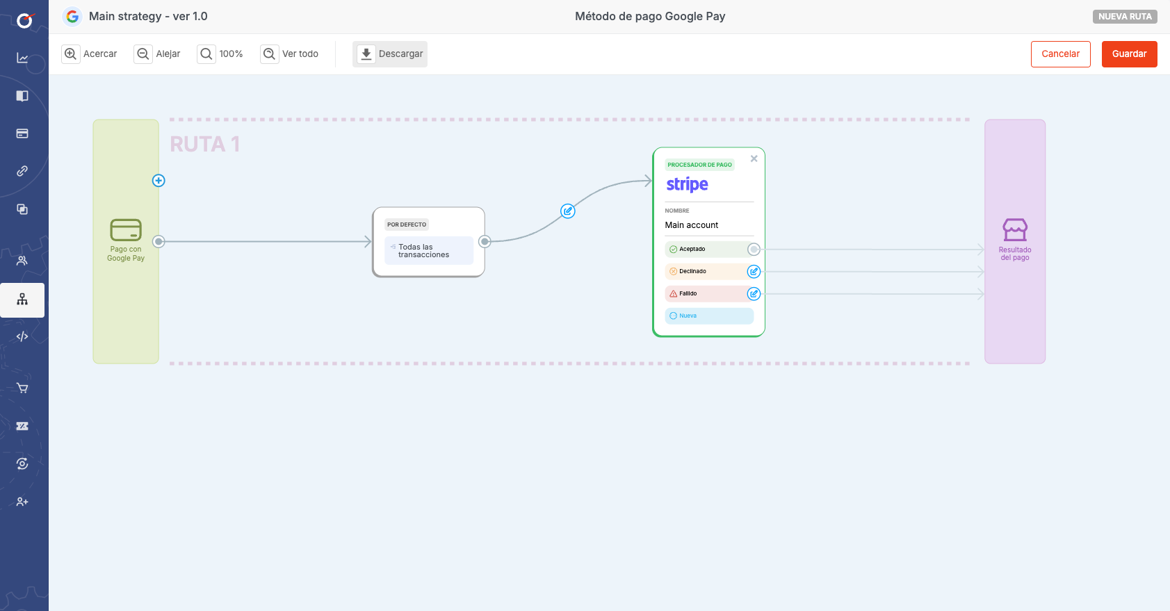Zoom out with Alejar
Image resolution: width=1170 pixels, height=611 pixels.
(x=158, y=54)
